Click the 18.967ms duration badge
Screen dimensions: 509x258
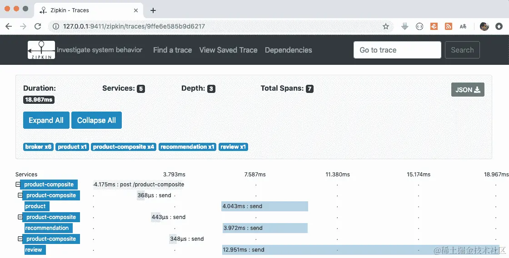pos(39,100)
